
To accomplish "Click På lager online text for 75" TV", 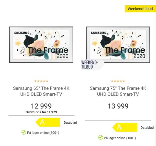I will tap(120, 138).
